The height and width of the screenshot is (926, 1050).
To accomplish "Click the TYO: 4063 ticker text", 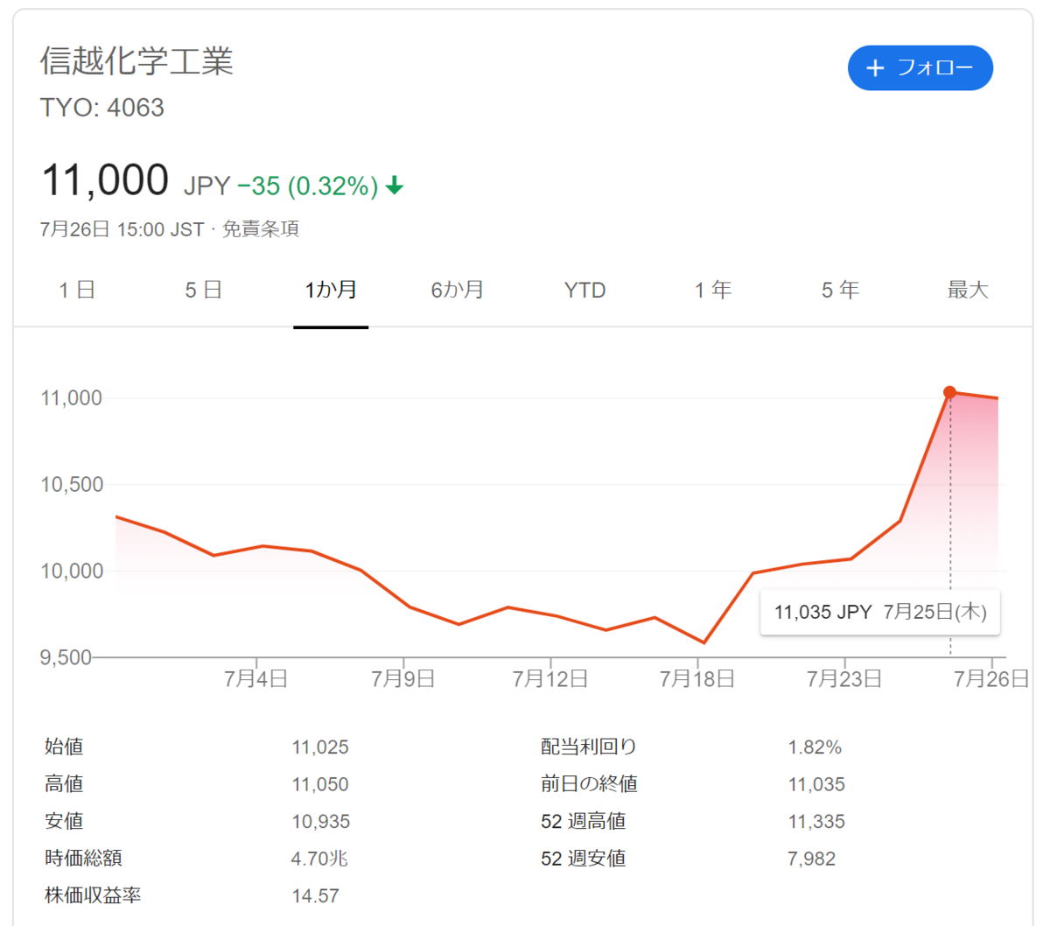I will pos(102,108).
